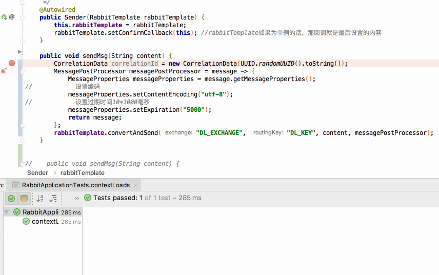
Task: Click the convertAndSend method call
Action: 133,133
